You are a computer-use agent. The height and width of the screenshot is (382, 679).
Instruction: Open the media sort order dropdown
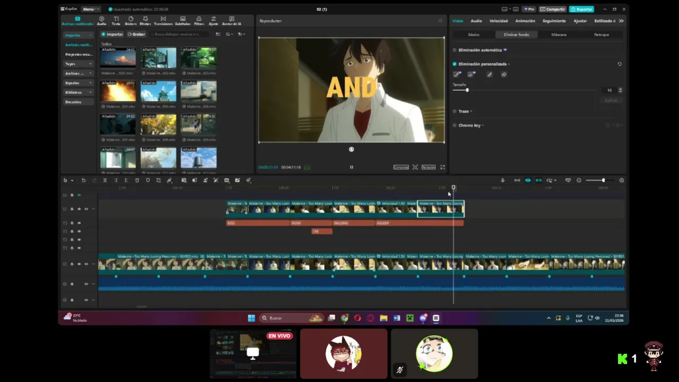point(230,34)
